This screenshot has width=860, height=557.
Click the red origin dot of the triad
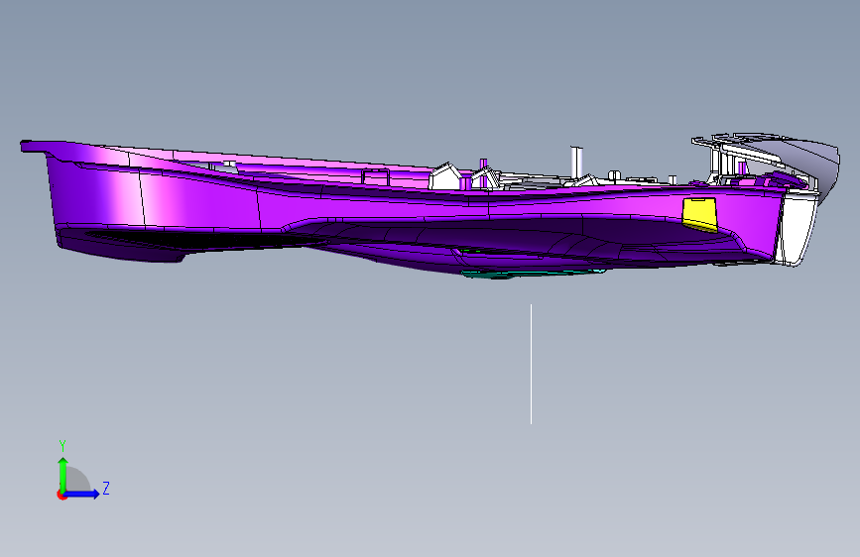pos(61,495)
